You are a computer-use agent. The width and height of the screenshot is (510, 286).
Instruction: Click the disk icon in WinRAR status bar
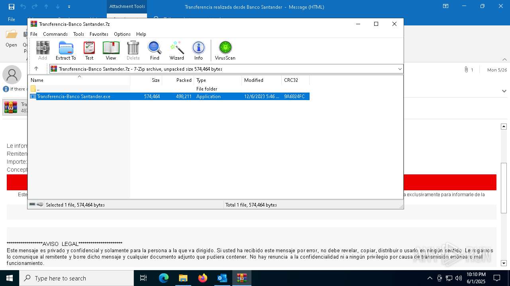pos(32,205)
